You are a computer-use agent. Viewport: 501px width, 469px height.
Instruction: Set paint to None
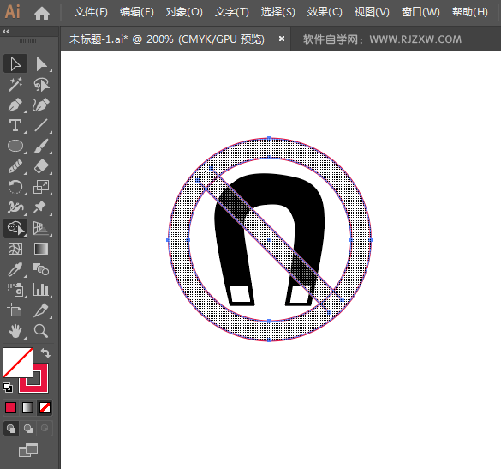point(45,408)
